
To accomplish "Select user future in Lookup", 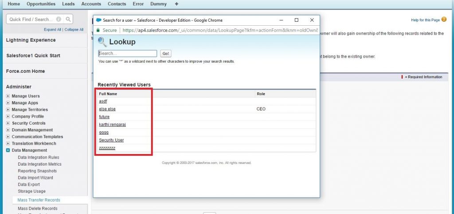I will [x=104, y=117].
